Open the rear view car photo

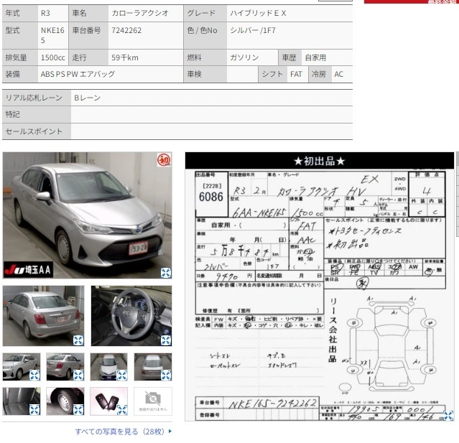tap(43, 316)
